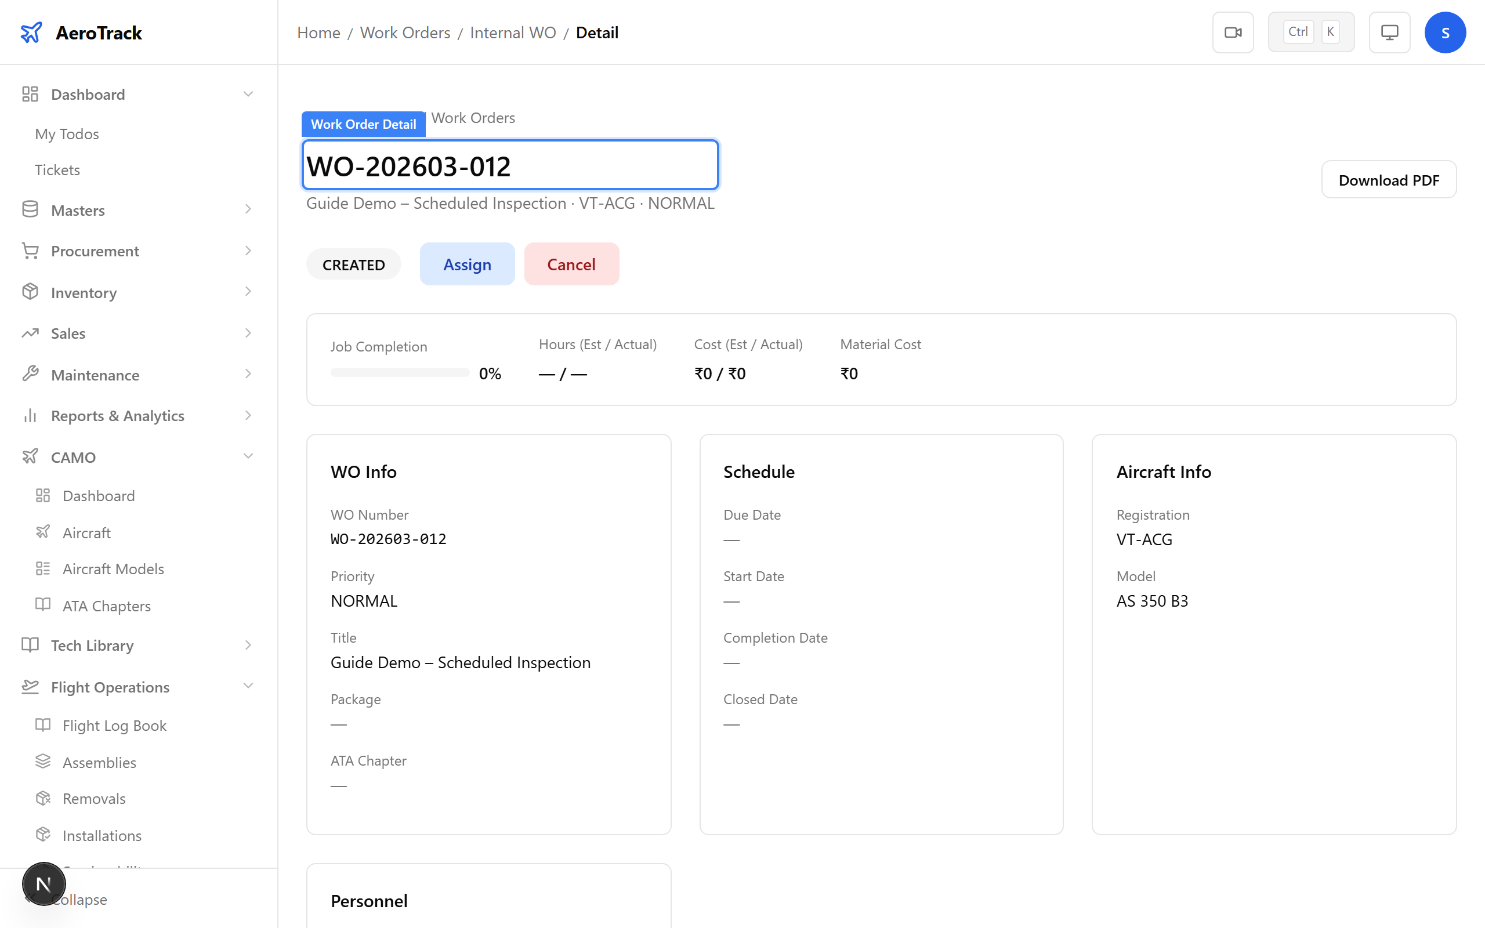
Task: Open the video recording icon in header
Action: [1233, 32]
